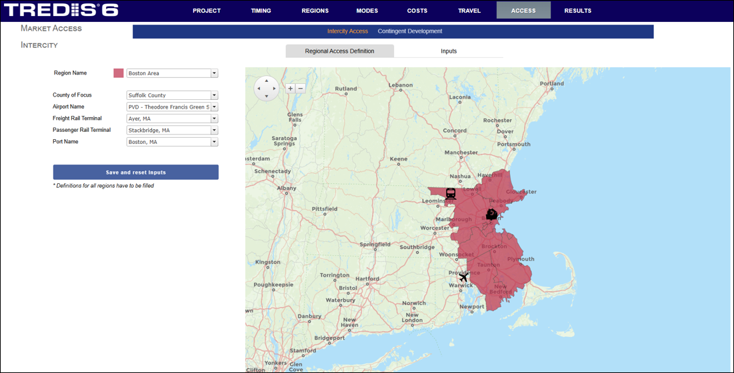Click the port marker icon at Boston

tap(491, 214)
